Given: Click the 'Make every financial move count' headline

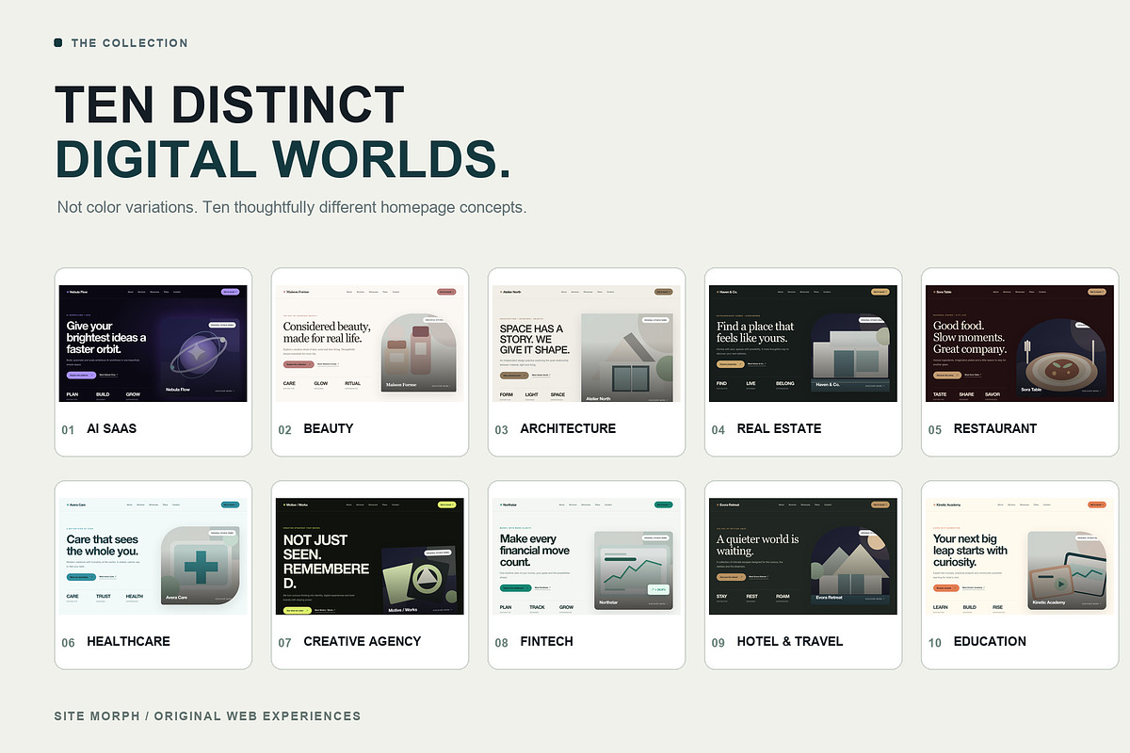Looking at the screenshot, I should (x=535, y=551).
